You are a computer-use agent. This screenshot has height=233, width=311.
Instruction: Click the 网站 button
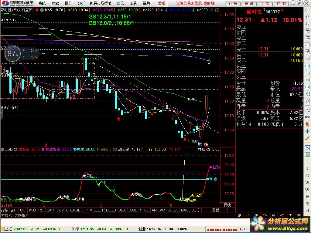pos(281,3)
